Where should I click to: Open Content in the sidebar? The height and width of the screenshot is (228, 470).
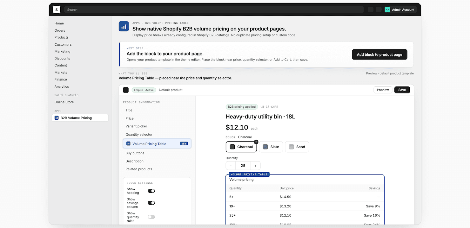point(61,65)
